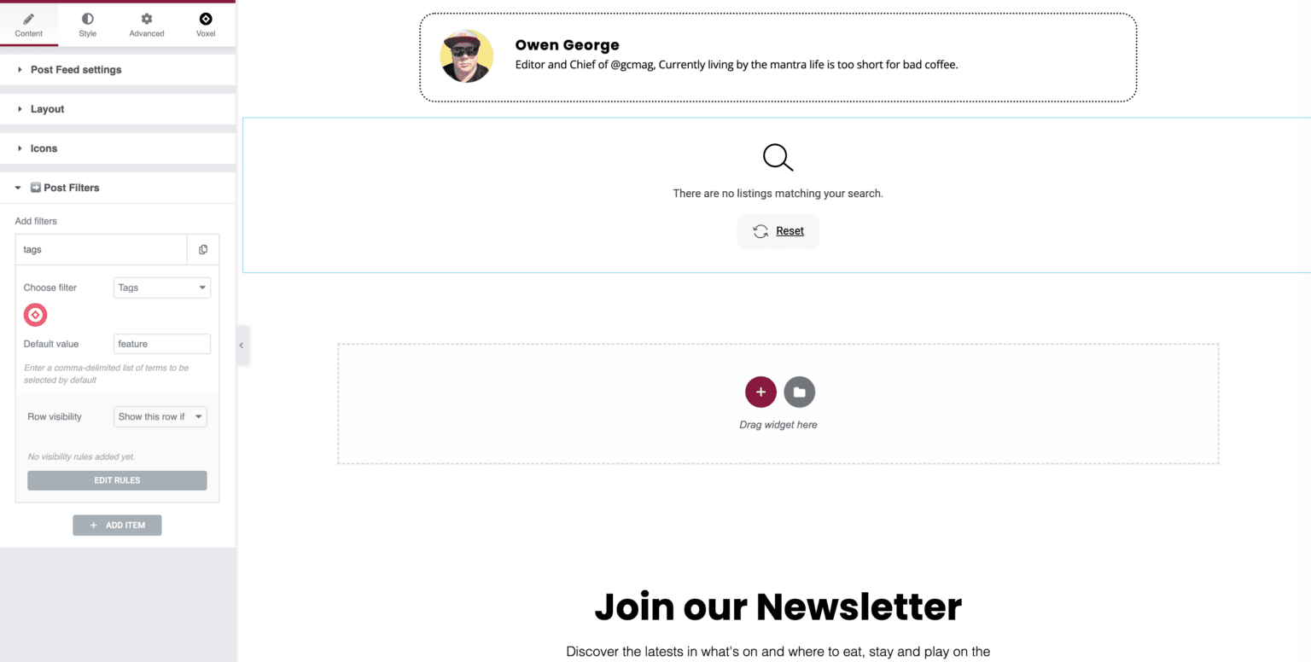Duplicate the tags filter using the copy icon
Image resolution: width=1311 pixels, height=662 pixels.
[x=202, y=249]
